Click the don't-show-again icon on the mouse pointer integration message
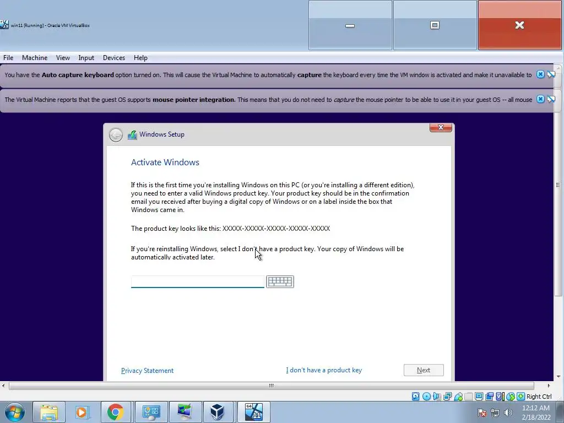This screenshot has height=423, width=564. click(551, 99)
